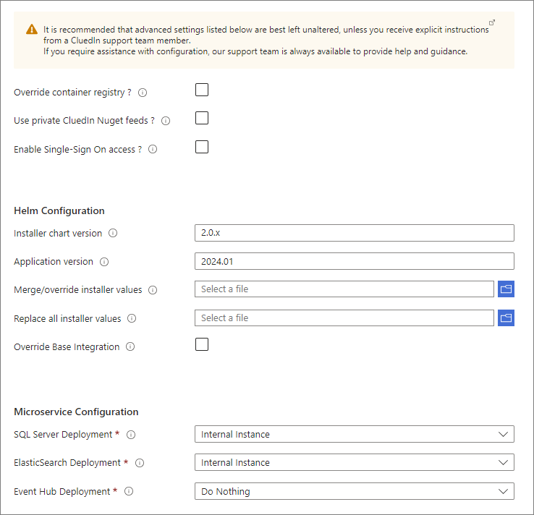
Task: Open SQL Server Deployment dropdown
Action: [354, 434]
